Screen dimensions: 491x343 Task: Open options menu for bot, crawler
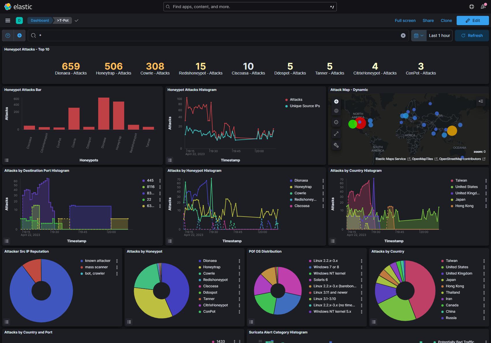tap(117, 273)
